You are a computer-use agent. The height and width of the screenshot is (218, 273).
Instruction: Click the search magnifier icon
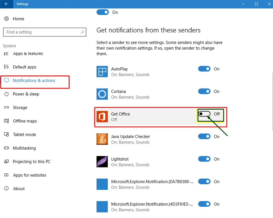point(82,32)
